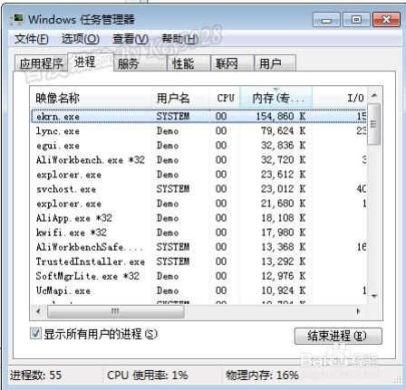Click memory value 32,836 K
Viewport: 406px width, 390px height.
tap(284, 146)
